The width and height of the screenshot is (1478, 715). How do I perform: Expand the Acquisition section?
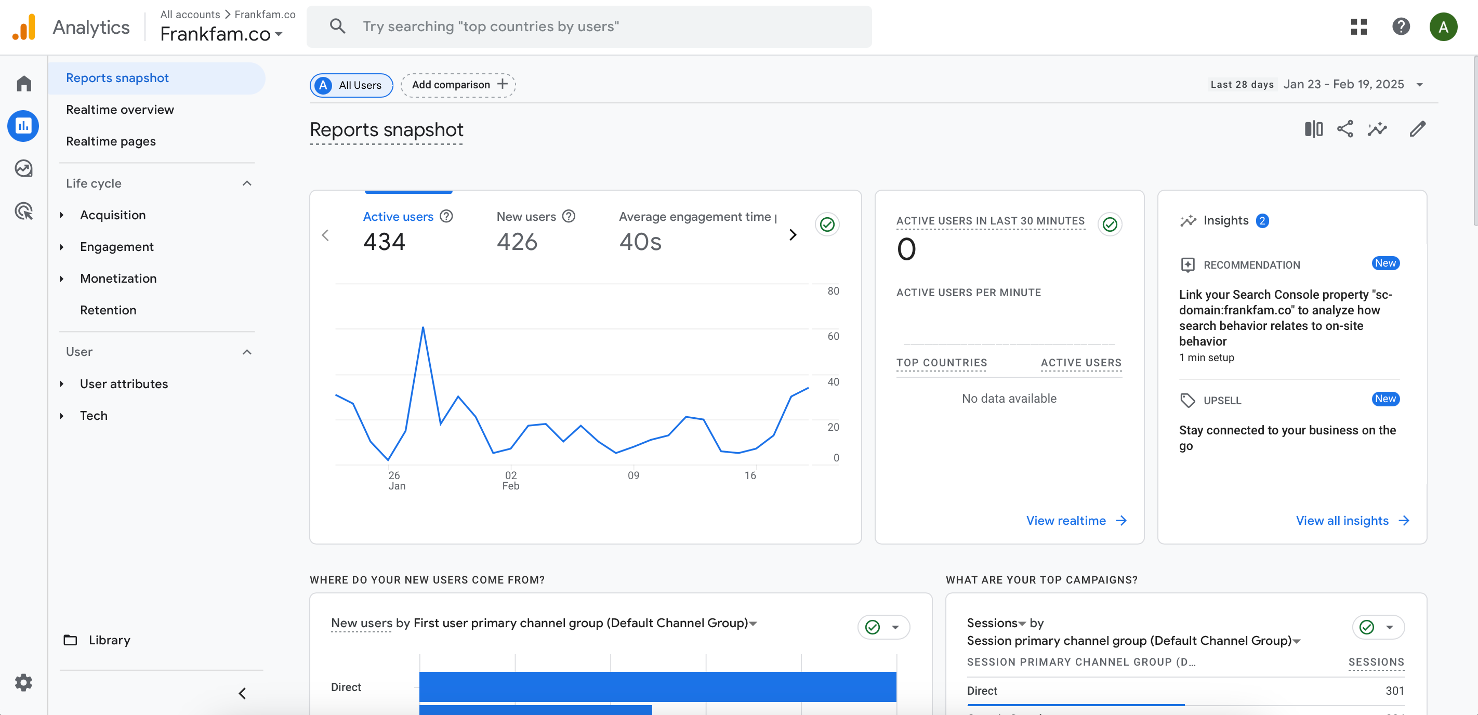click(x=112, y=215)
